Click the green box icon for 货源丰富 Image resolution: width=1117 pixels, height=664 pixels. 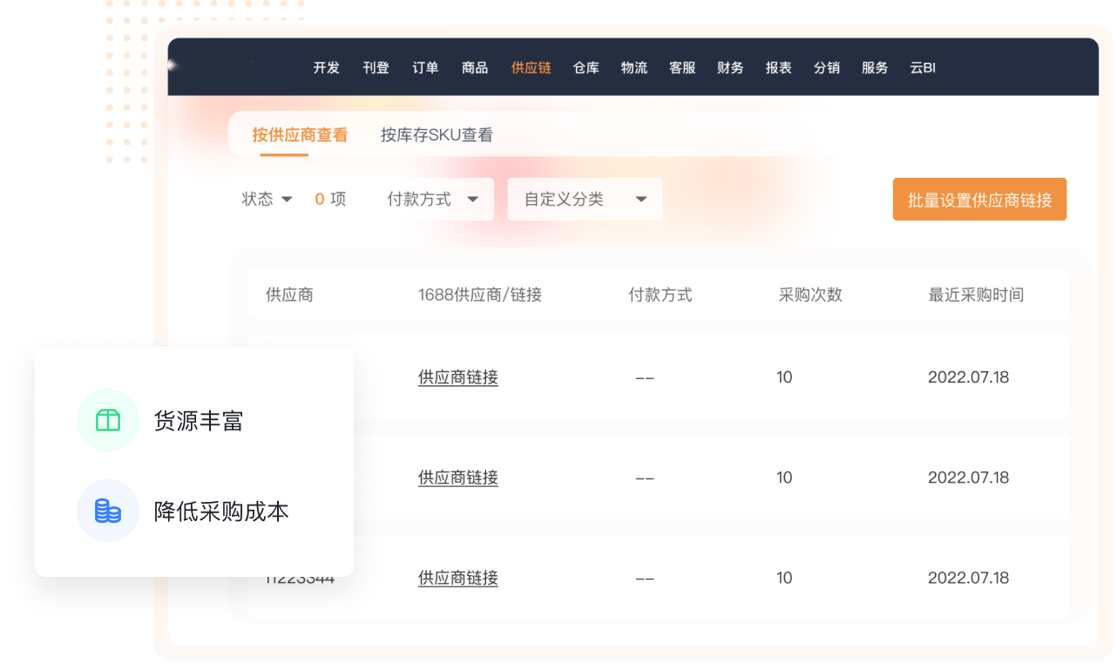[x=108, y=421]
